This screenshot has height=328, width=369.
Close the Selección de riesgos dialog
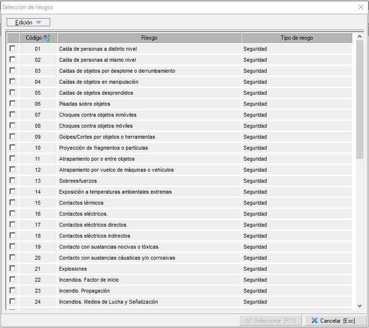pyautogui.click(x=361, y=7)
